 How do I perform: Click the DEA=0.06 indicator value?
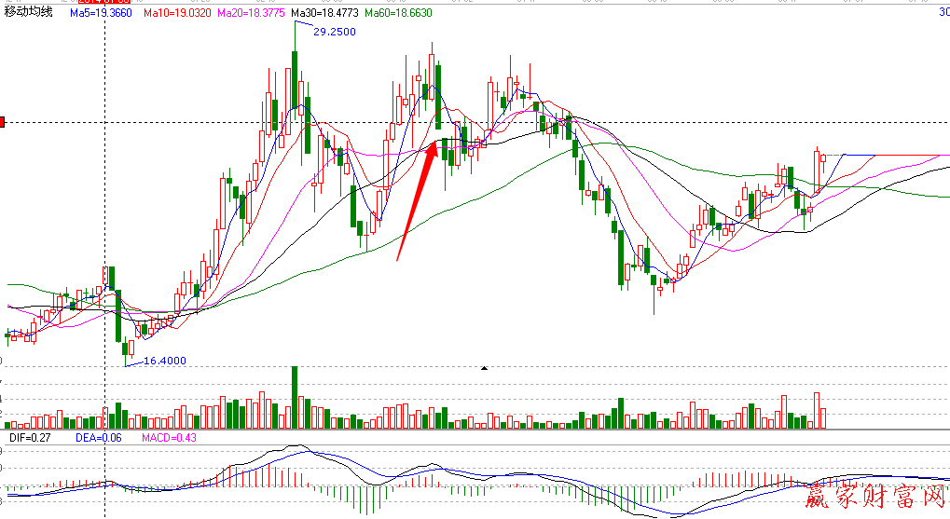(x=98, y=438)
